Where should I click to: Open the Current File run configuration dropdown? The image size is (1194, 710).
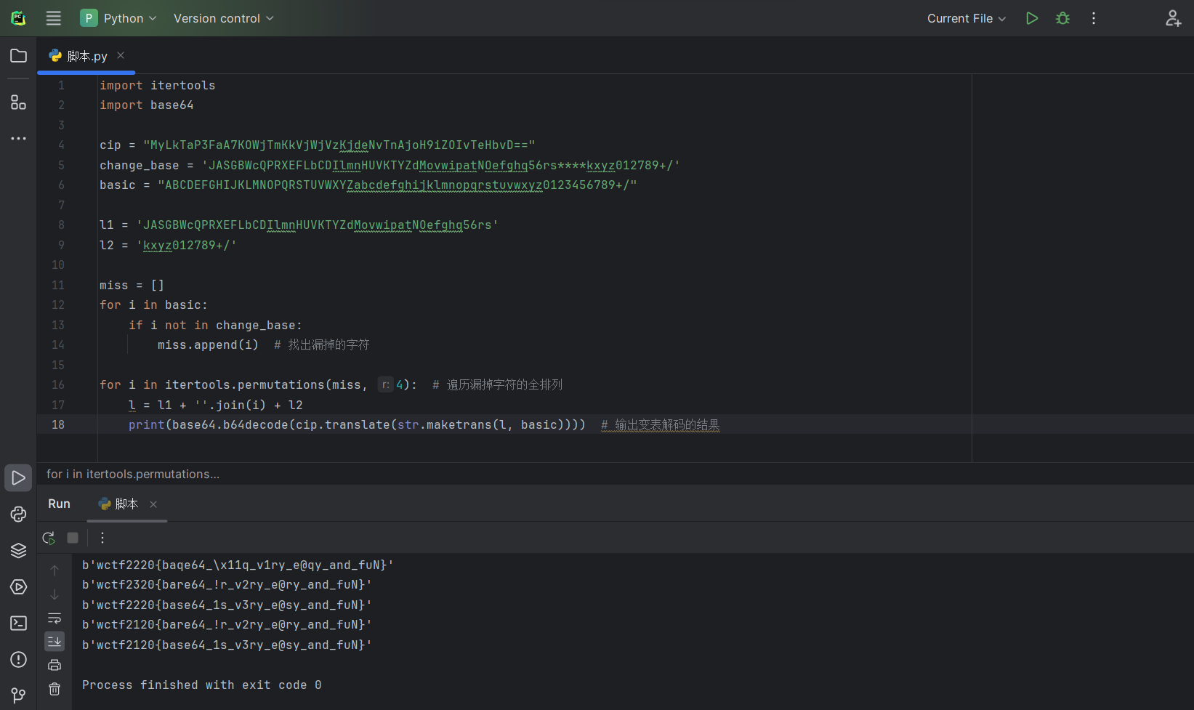pyautogui.click(x=967, y=18)
